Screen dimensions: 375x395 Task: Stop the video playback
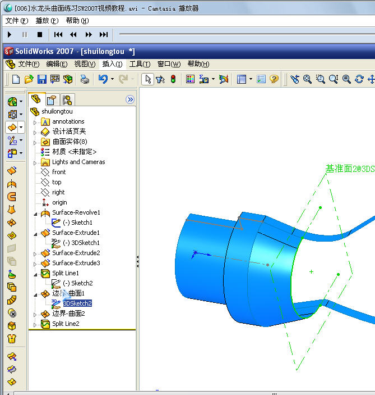click(x=39, y=34)
